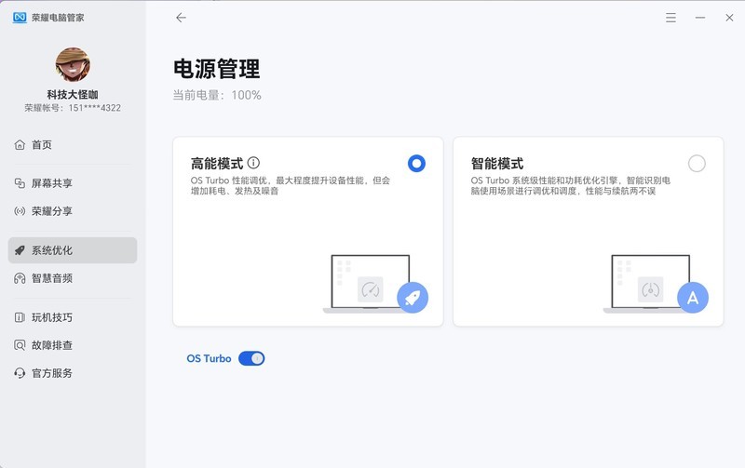Click the 高能模式 description about OS Turbo 性能调优
This screenshot has height=468, width=745.
pyautogui.click(x=291, y=185)
